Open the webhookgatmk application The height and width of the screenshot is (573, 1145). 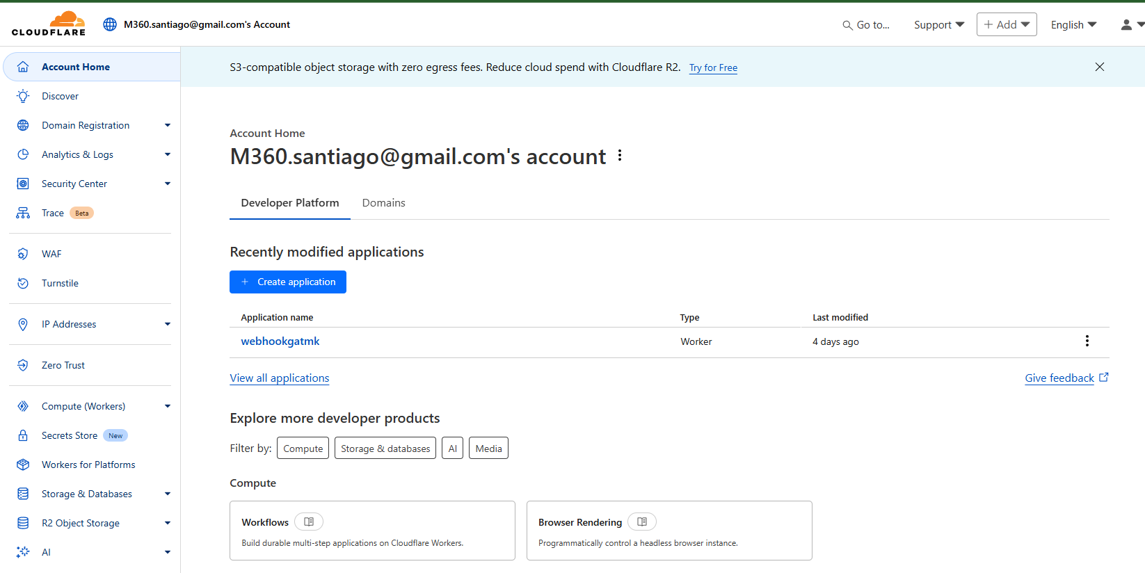click(280, 341)
